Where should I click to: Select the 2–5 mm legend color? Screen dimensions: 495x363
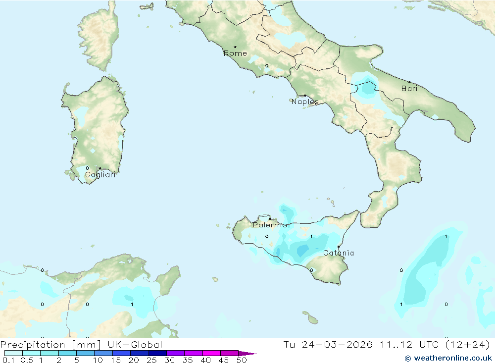(67, 353)
